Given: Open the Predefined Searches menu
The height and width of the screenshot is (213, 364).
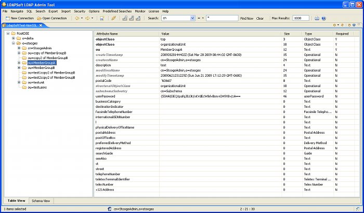Looking at the screenshot, I should (116, 11).
